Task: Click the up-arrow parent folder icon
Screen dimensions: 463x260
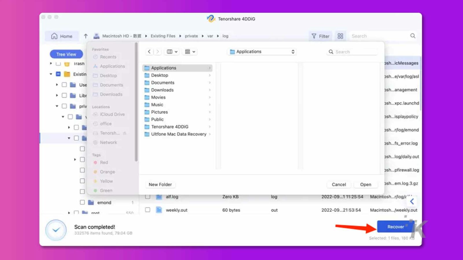Action: [86, 36]
